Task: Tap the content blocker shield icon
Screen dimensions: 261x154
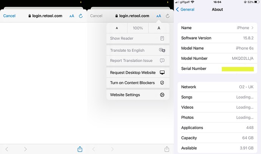Action: [162, 83]
